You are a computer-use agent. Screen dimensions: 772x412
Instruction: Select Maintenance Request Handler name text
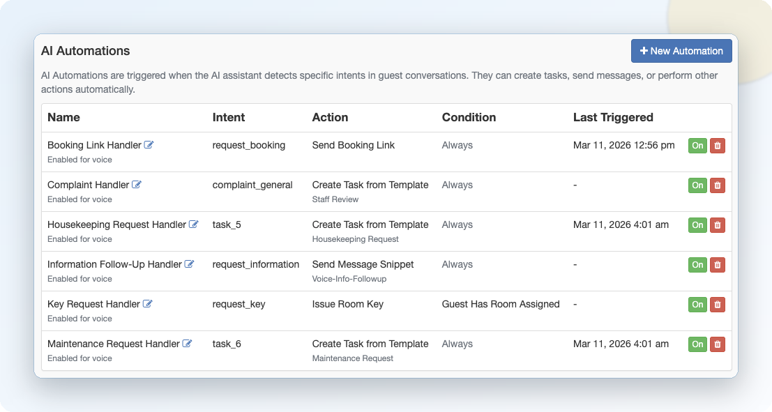pyautogui.click(x=114, y=344)
